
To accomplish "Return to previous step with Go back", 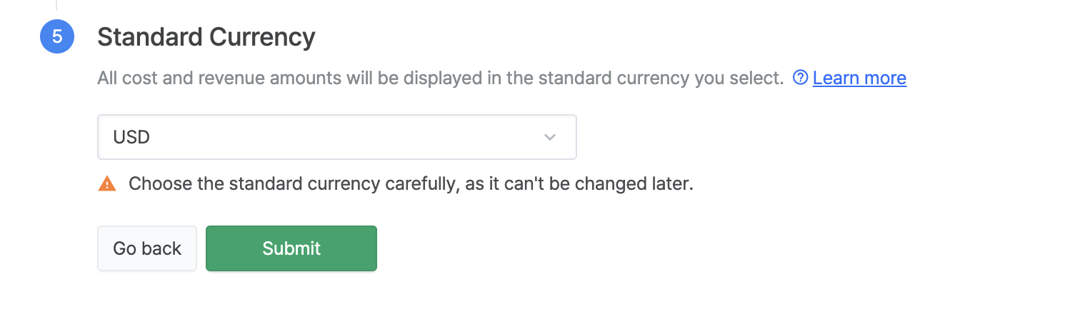I will pyautogui.click(x=147, y=248).
